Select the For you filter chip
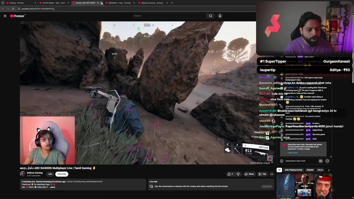 point(321,170)
